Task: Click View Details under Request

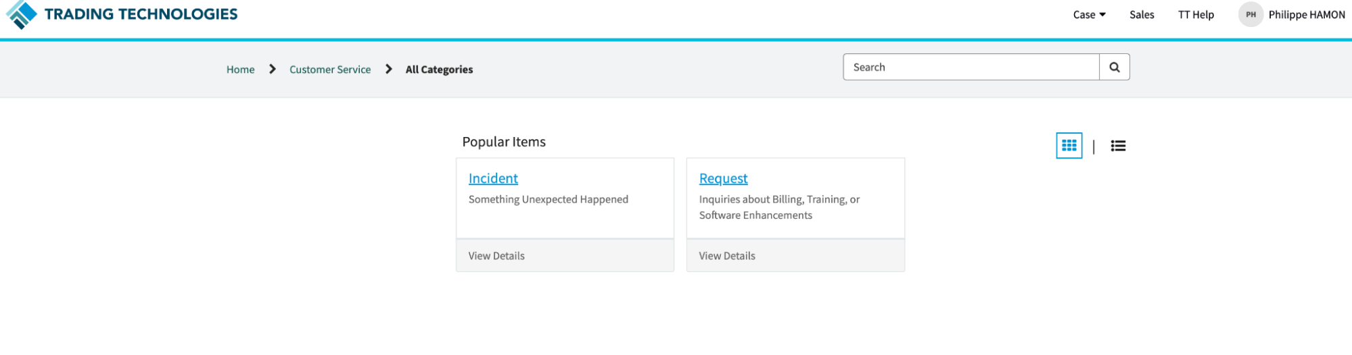Action: (x=727, y=256)
